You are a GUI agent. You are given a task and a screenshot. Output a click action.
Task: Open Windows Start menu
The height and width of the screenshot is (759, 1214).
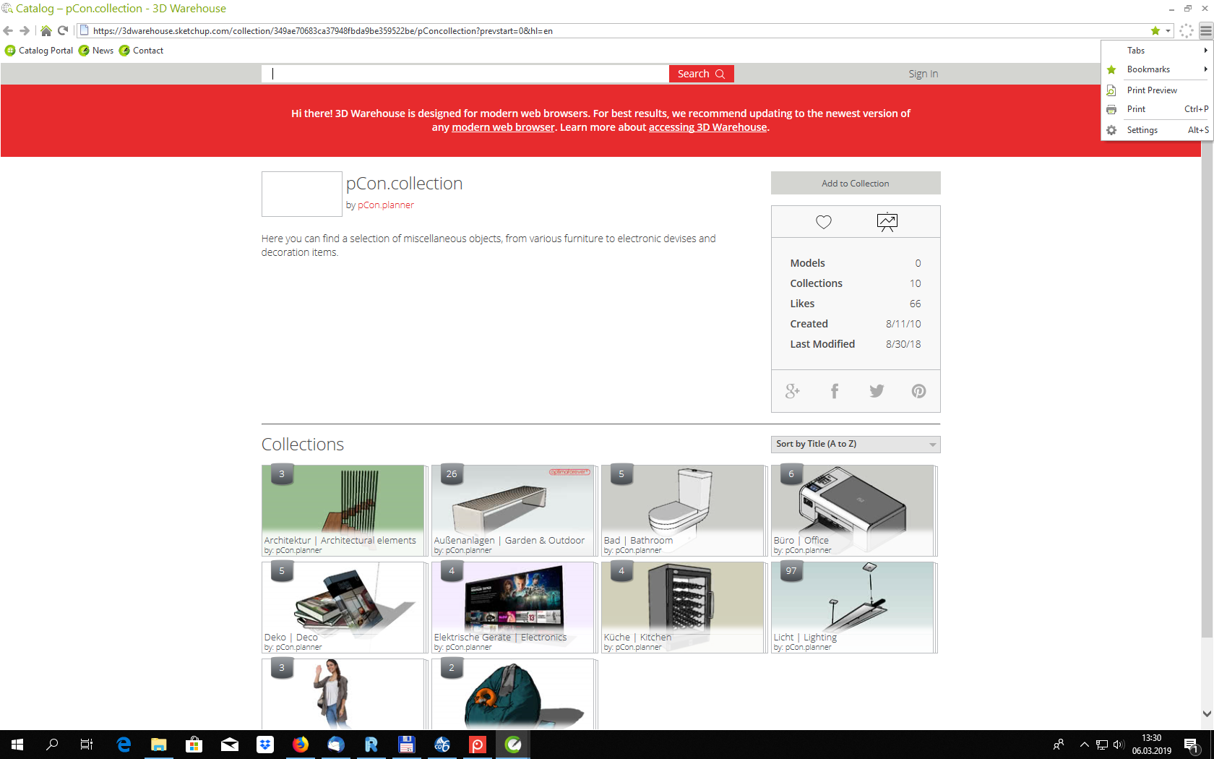tap(17, 745)
